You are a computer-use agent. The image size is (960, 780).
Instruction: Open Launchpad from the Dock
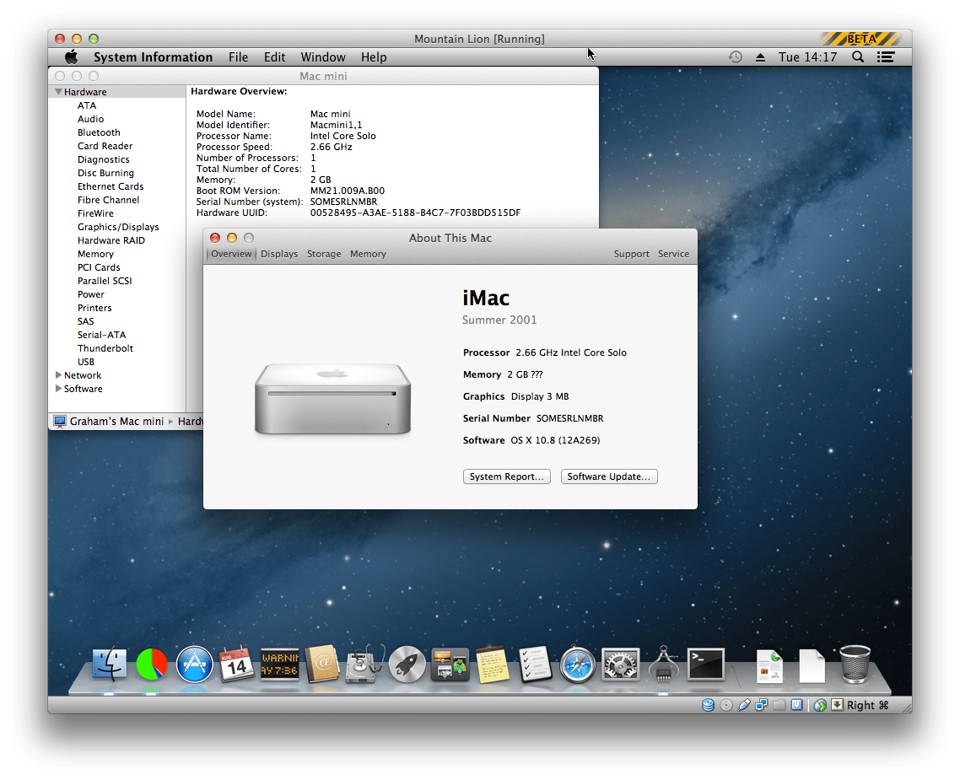[x=407, y=664]
